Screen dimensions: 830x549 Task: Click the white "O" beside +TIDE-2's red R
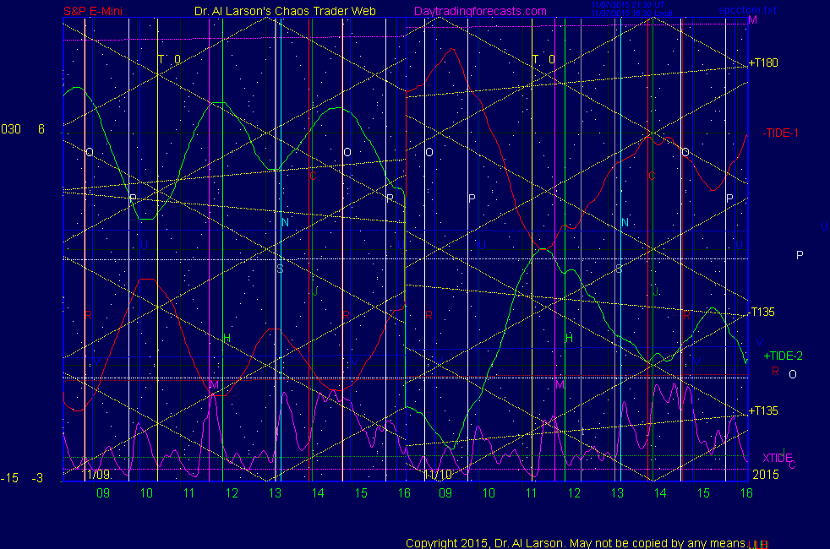(793, 374)
